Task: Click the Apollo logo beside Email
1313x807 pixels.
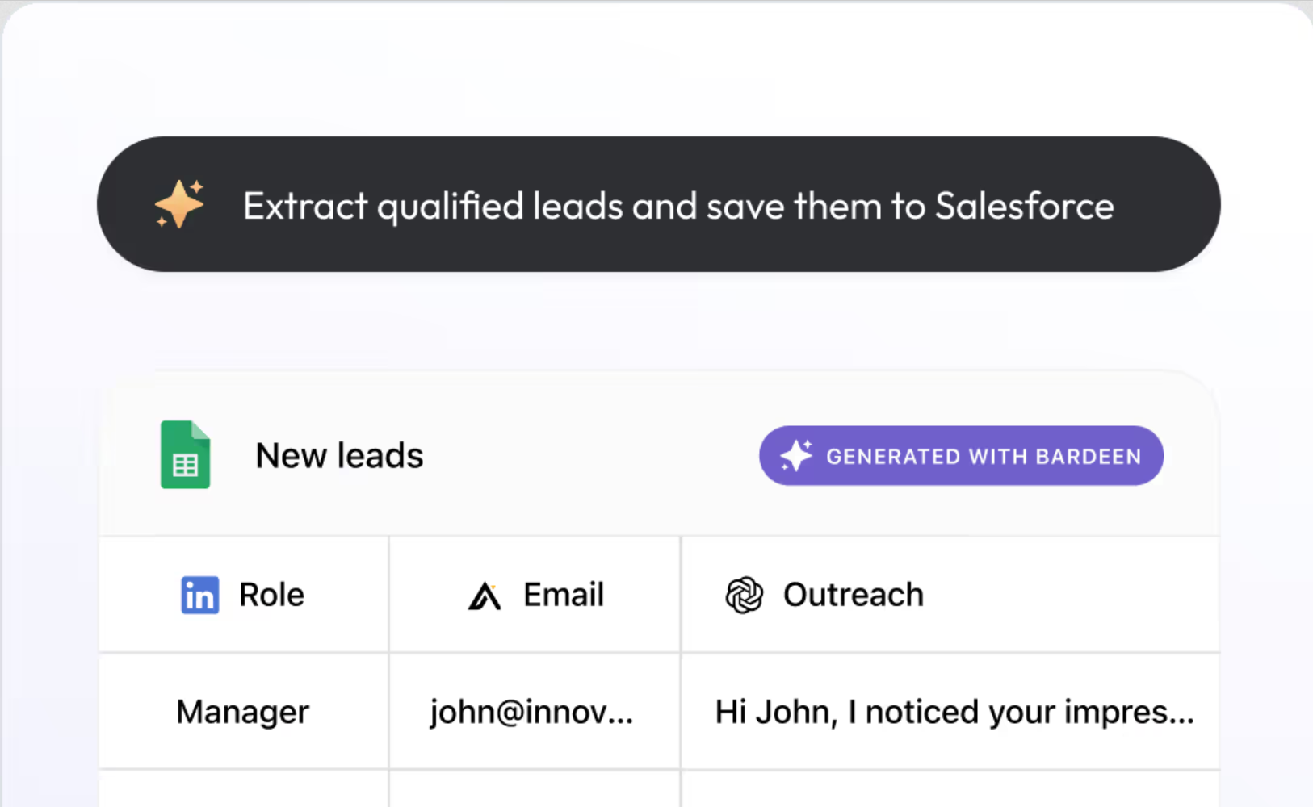Action: tap(485, 596)
